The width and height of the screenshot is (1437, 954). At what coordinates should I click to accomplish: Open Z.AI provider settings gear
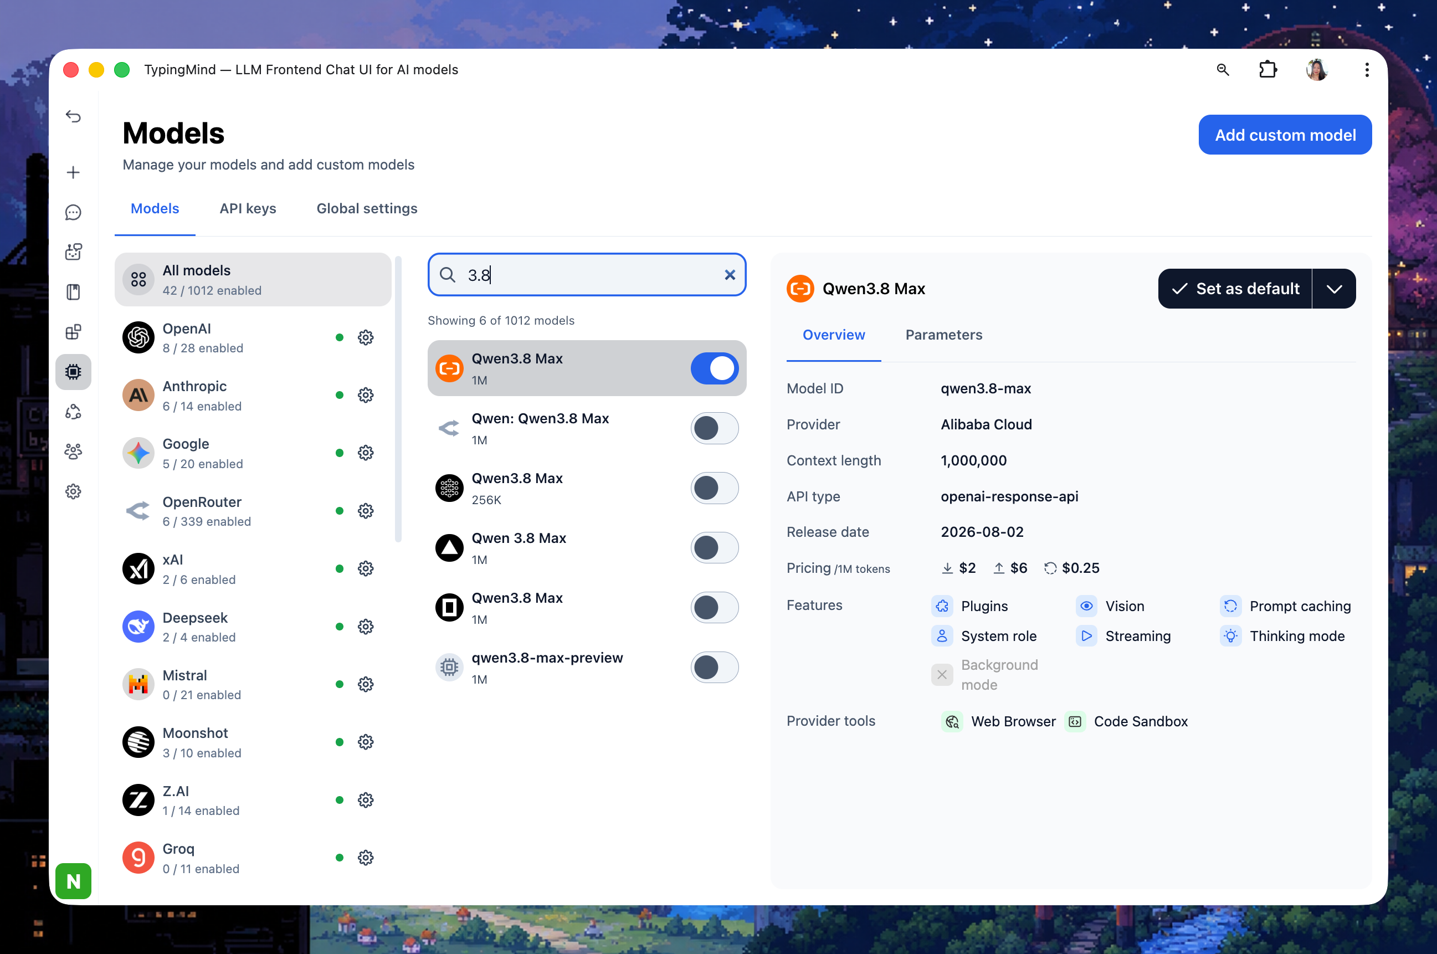(x=366, y=800)
